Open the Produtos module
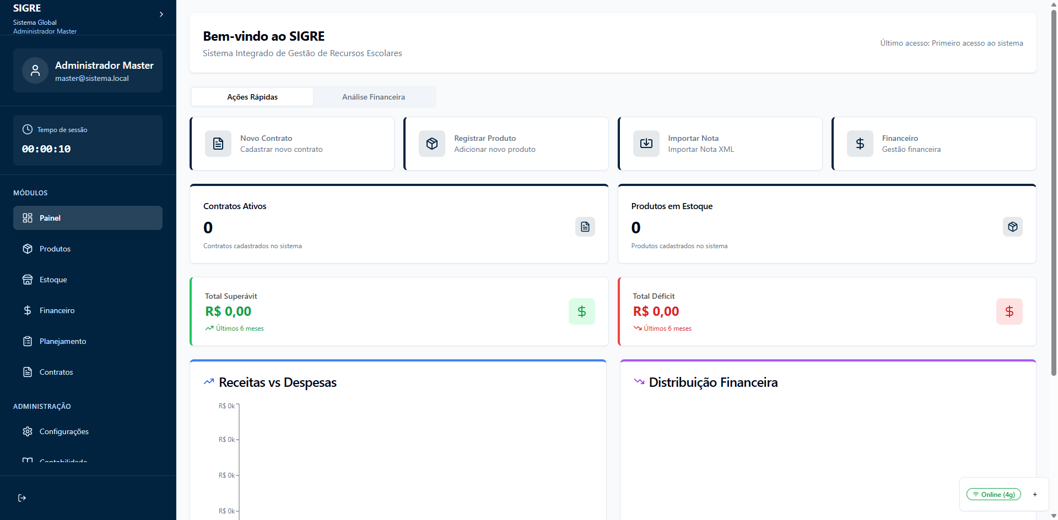The height and width of the screenshot is (520, 1058). tap(55, 249)
